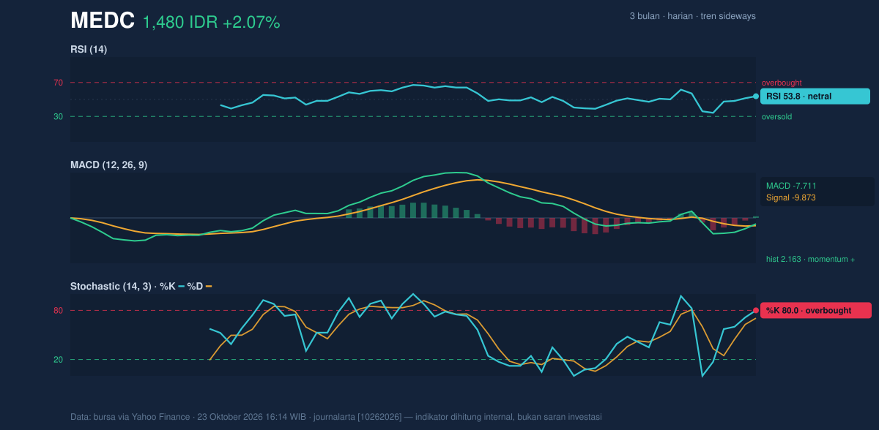The width and height of the screenshot is (879, 430).
Task: Click the 'hist 2.163 · momentum +' label
Action: pos(811,259)
